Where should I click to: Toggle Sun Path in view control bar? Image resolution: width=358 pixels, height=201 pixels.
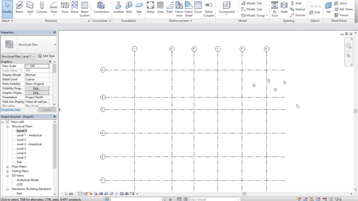[x=90, y=194]
